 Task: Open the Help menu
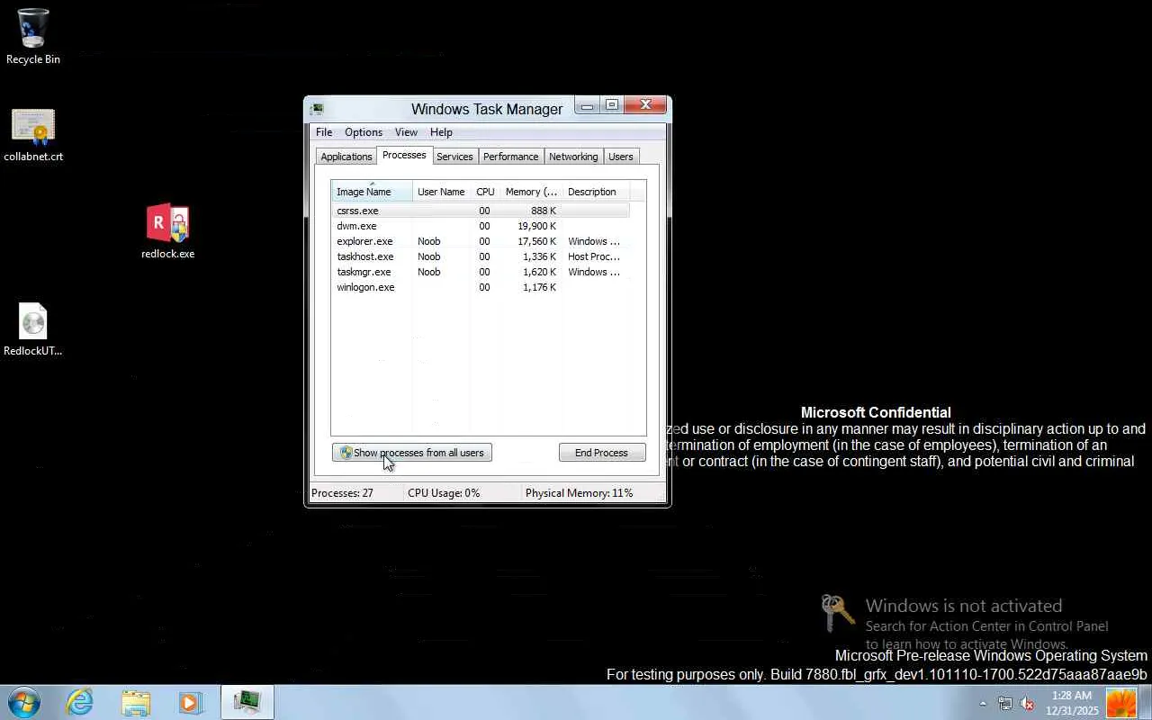click(x=441, y=132)
